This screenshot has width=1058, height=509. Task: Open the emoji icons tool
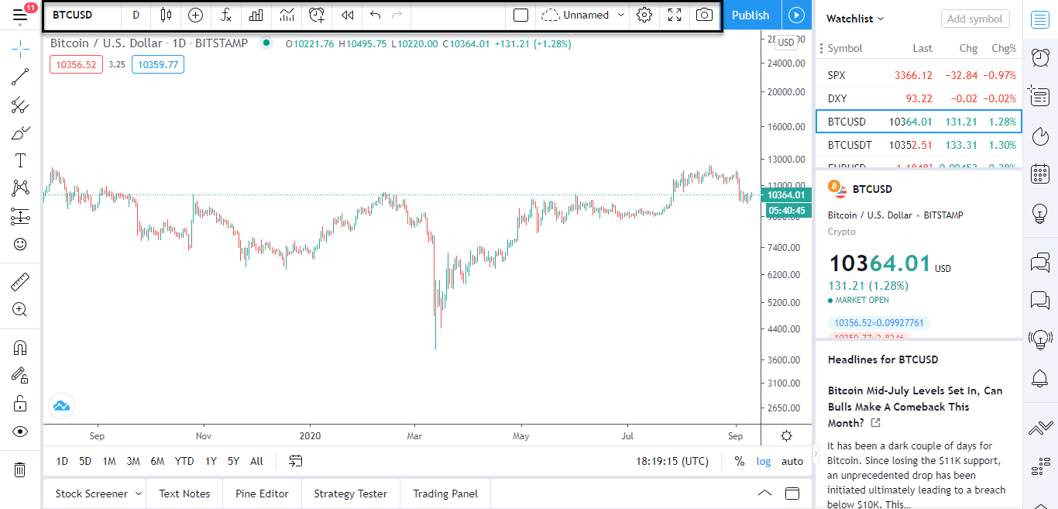20,244
